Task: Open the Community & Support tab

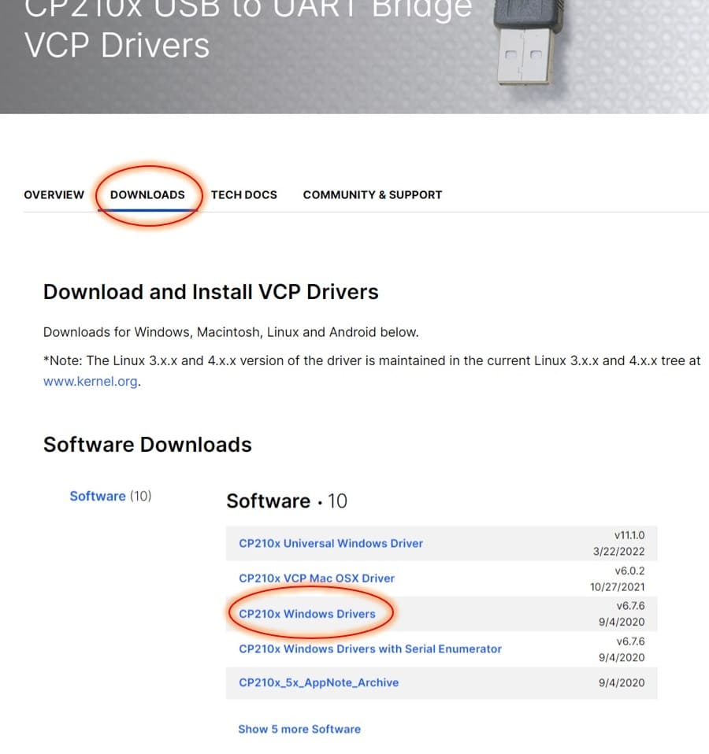Action: (x=373, y=194)
